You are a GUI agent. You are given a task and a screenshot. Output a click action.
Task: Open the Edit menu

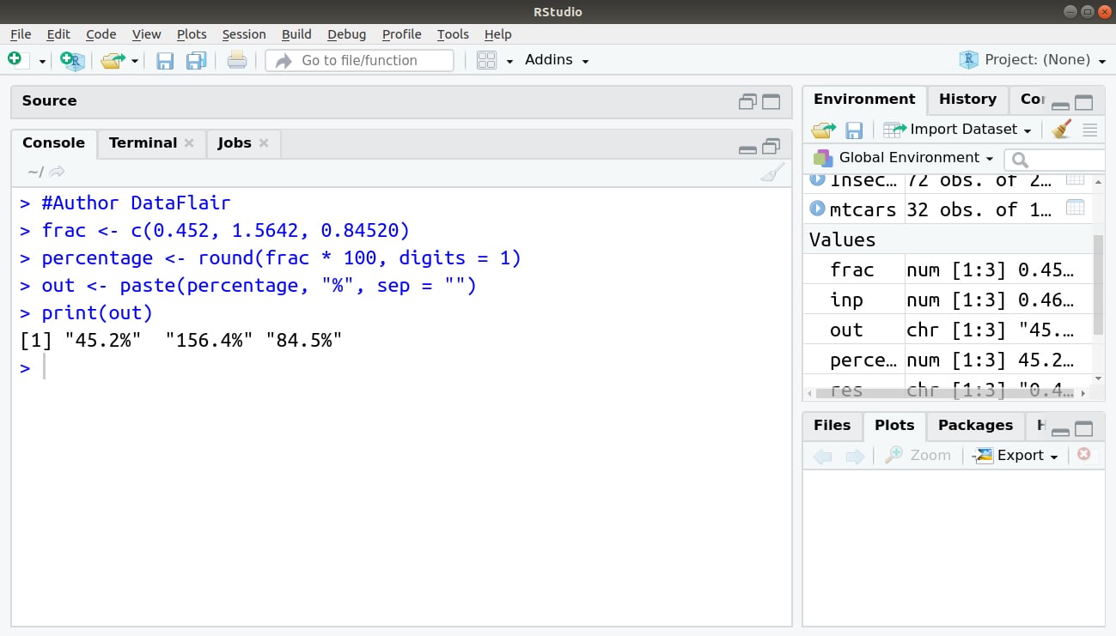click(58, 34)
